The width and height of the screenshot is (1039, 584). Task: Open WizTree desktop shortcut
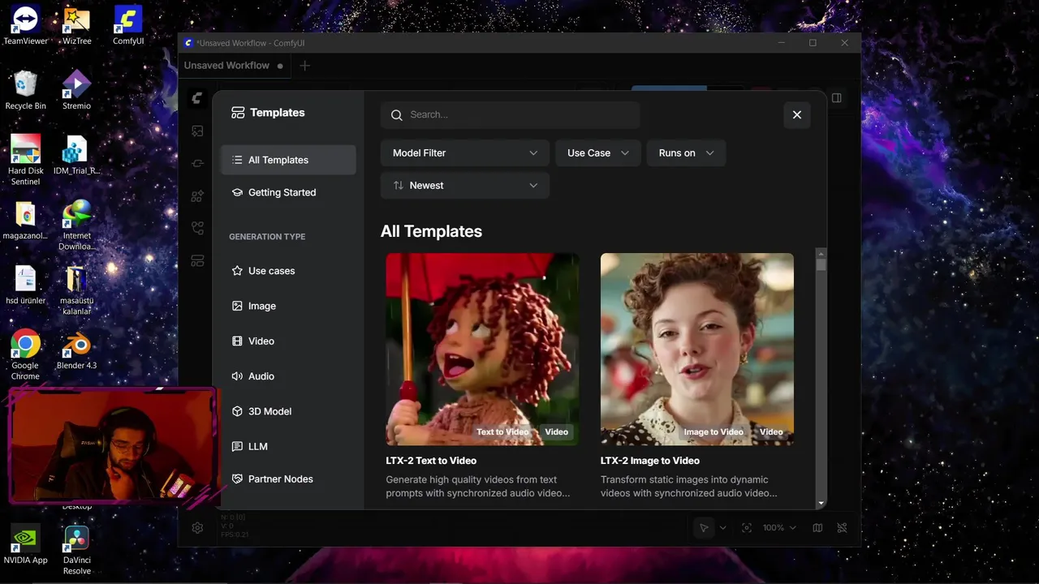click(77, 24)
